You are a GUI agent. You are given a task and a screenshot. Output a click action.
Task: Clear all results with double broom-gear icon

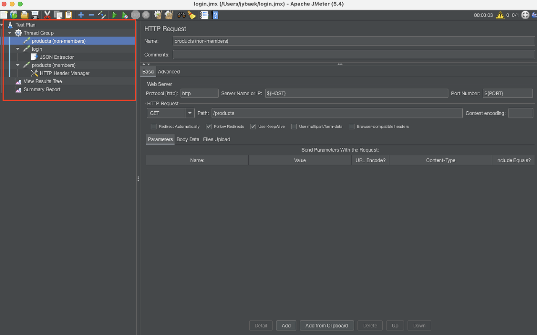pyautogui.click(x=169, y=15)
